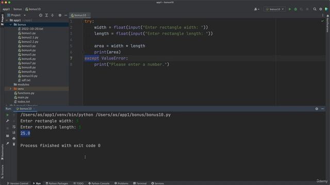Open Notifications side panel

pyautogui.click(x=328, y=24)
